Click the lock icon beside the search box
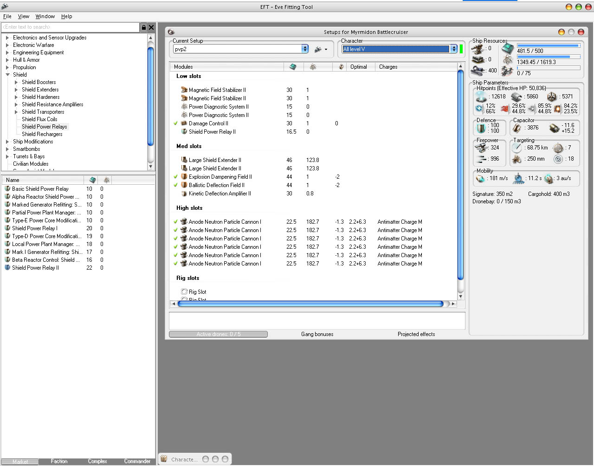The height and width of the screenshot is (466, 594). (144, 27)
